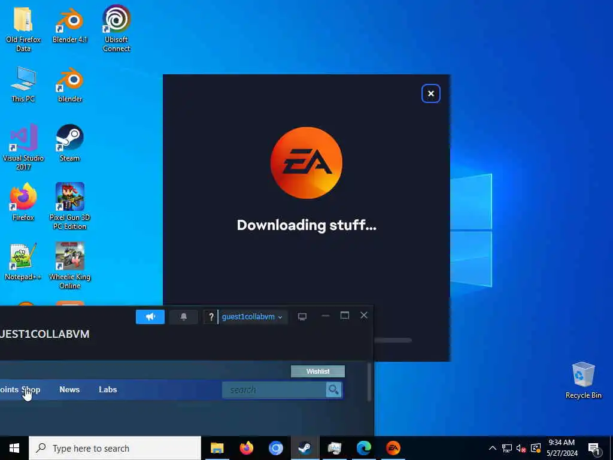Open the Old Firefox Data folder
Viewport: 613px width, 460px height.
(23, 29)
